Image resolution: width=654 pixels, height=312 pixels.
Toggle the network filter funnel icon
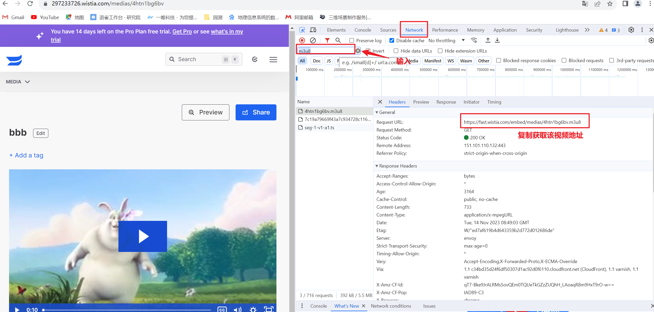327,40
